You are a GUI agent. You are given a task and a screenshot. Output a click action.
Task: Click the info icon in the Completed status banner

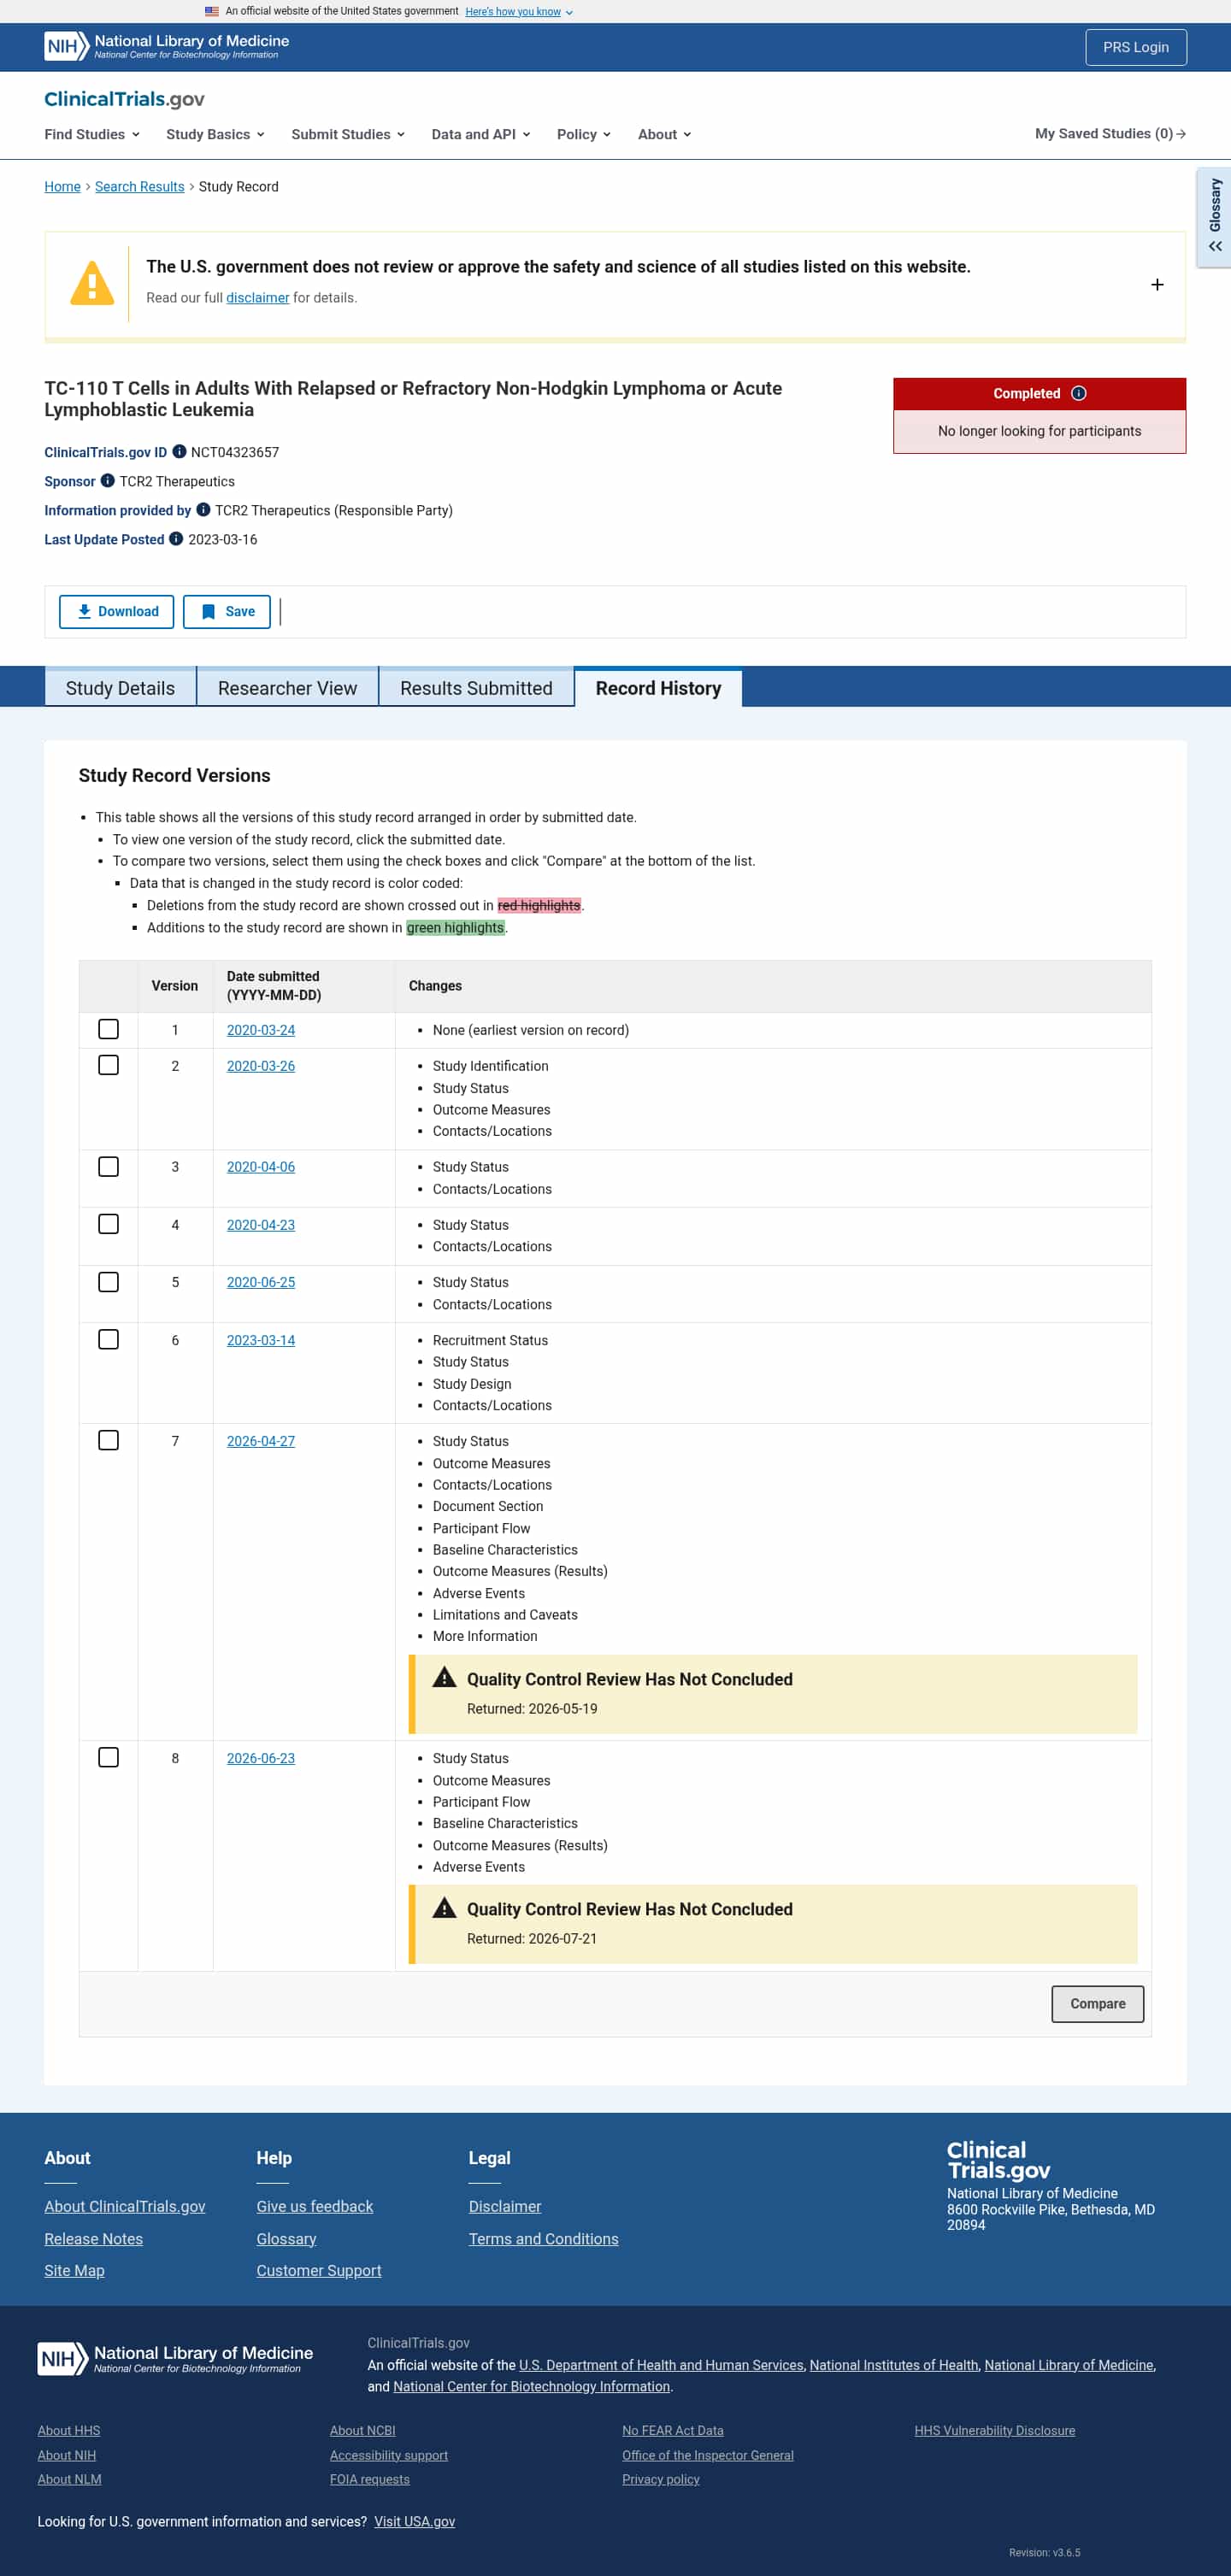[1078, 393]
